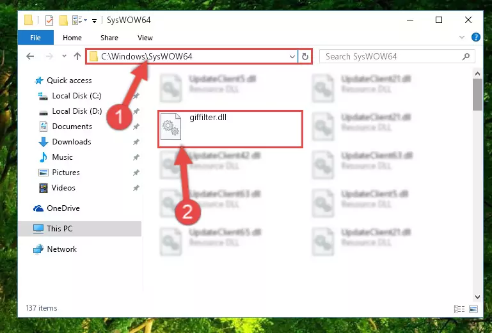Select Network in the navigation pane
This screenshot has width=492, height=333.
click(61, 249)
